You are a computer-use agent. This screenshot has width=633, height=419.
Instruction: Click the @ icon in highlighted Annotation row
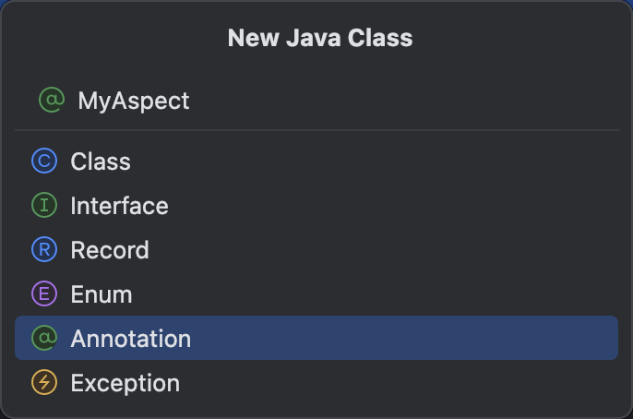[44, 338]
